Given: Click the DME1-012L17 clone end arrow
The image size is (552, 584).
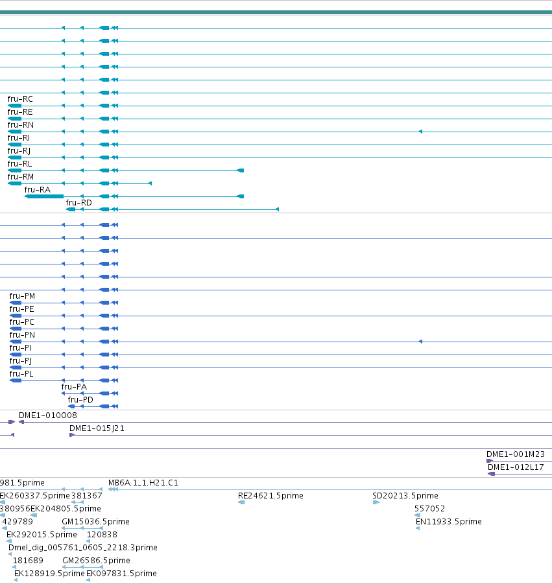Looking at the screenshot, I should point(491,474).
